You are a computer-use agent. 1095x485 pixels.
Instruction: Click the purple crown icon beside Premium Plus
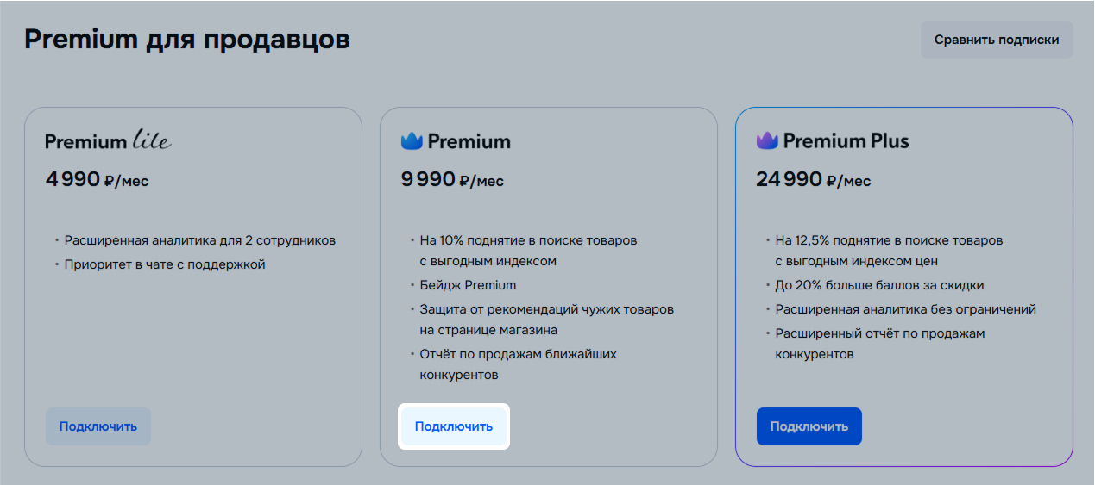click(767, 140)
